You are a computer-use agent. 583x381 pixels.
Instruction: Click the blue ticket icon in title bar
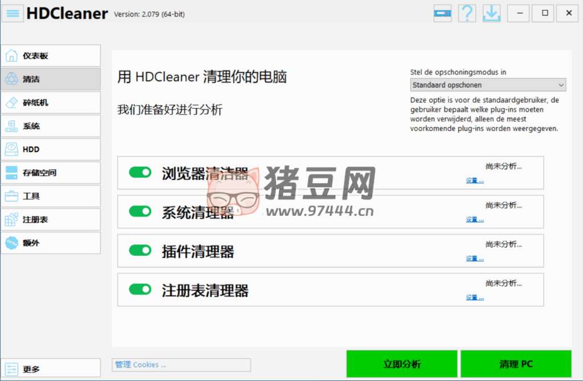[442, 14]
